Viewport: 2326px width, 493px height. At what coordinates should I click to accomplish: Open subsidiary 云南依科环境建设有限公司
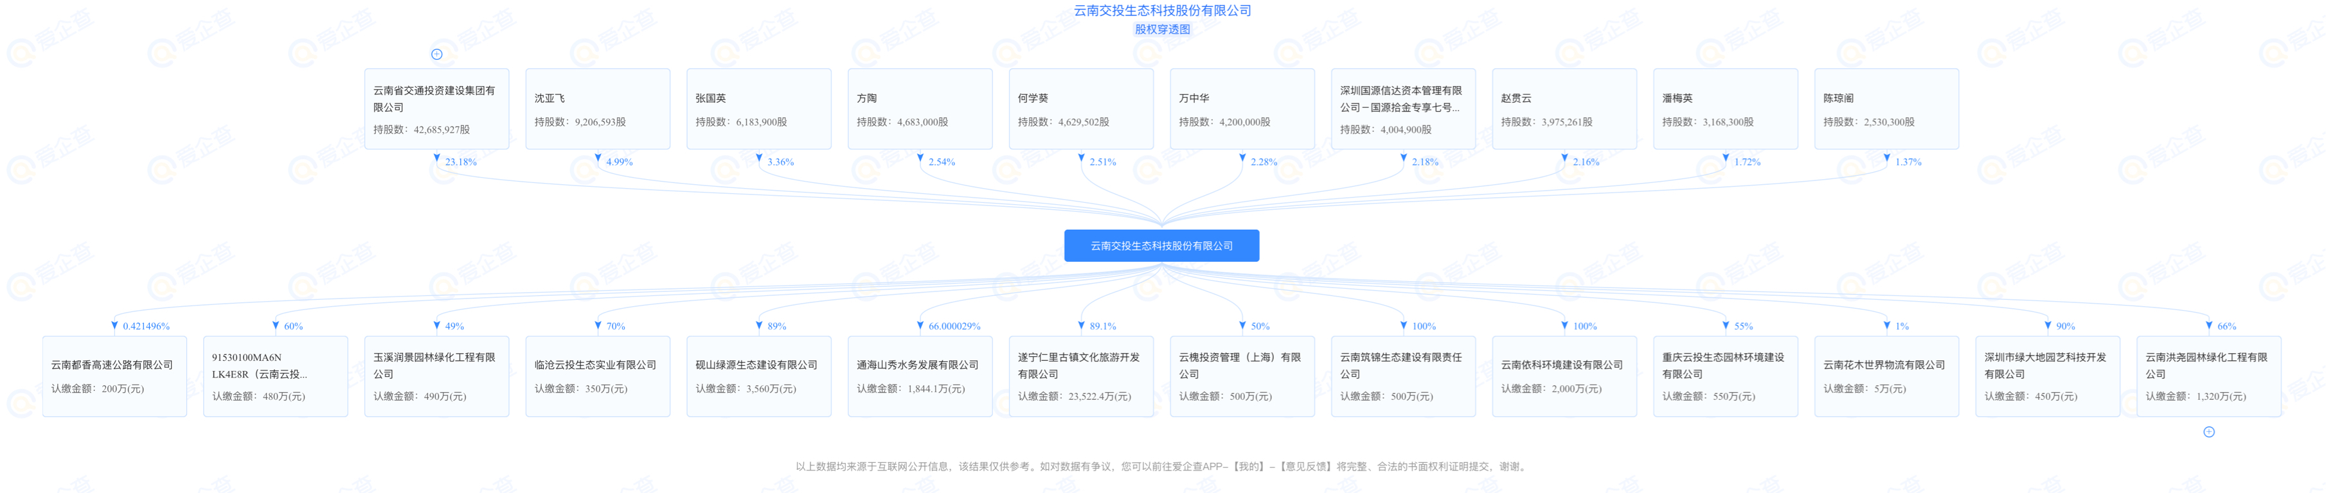coord(1565,377)
